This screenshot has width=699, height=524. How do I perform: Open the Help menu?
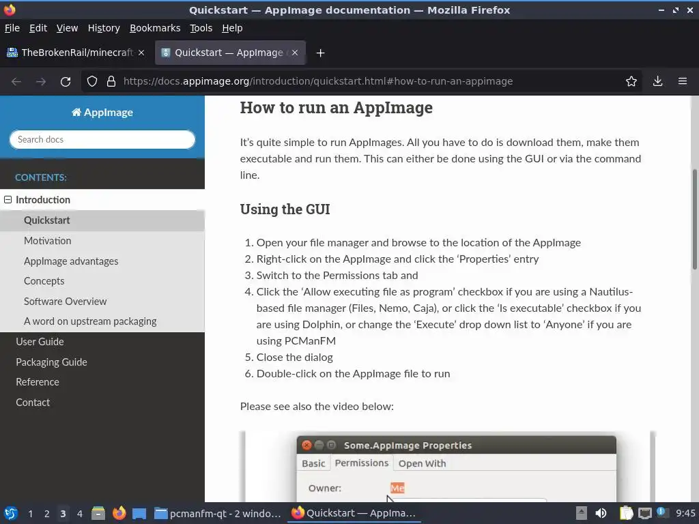point(232,28)
